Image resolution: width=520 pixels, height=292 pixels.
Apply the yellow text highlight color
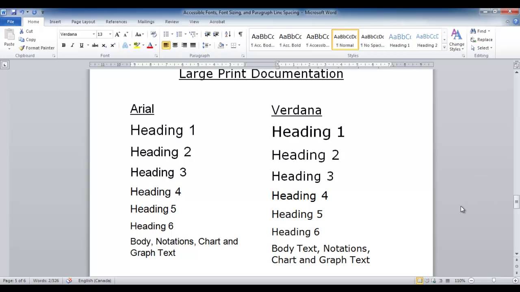click(x=137, y=45)
